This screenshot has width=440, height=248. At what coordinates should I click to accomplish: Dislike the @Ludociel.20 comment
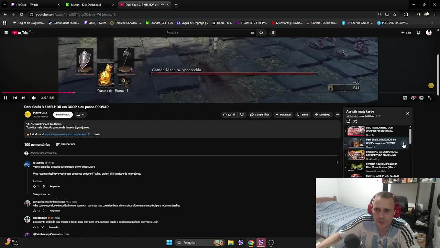point(43,227)
